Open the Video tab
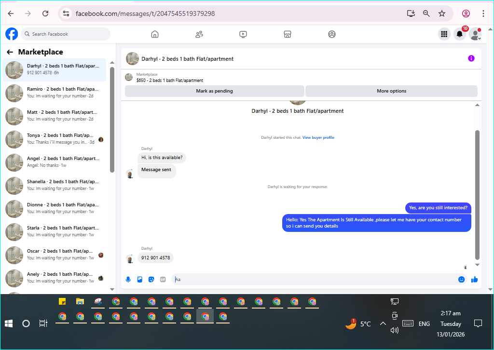The image size is (494, 350). tap(243, 34)
